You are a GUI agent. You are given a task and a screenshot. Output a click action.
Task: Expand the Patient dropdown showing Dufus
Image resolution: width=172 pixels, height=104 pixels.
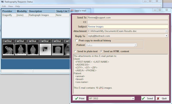coord(136,45)
